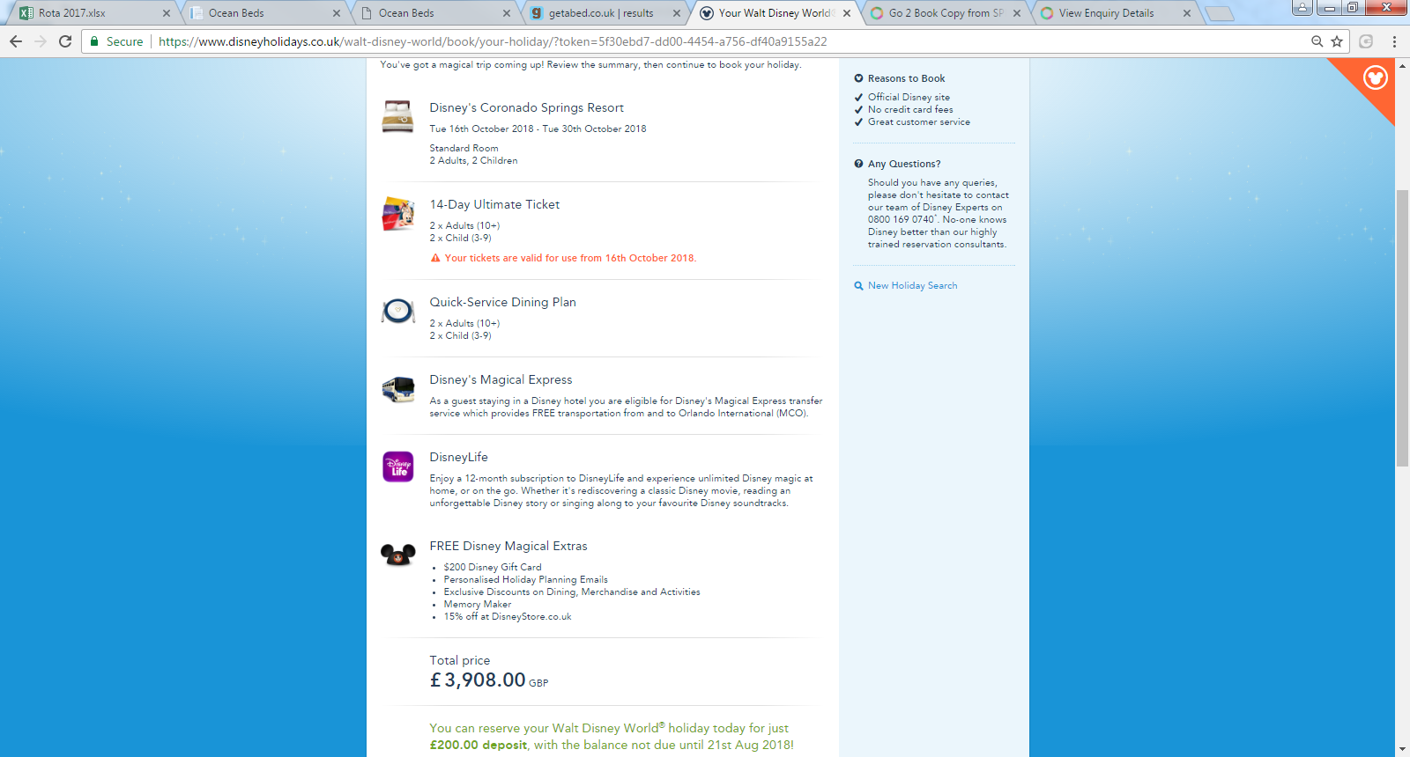Click the DisneyLife purple logo icon

(x=397, y=467)
